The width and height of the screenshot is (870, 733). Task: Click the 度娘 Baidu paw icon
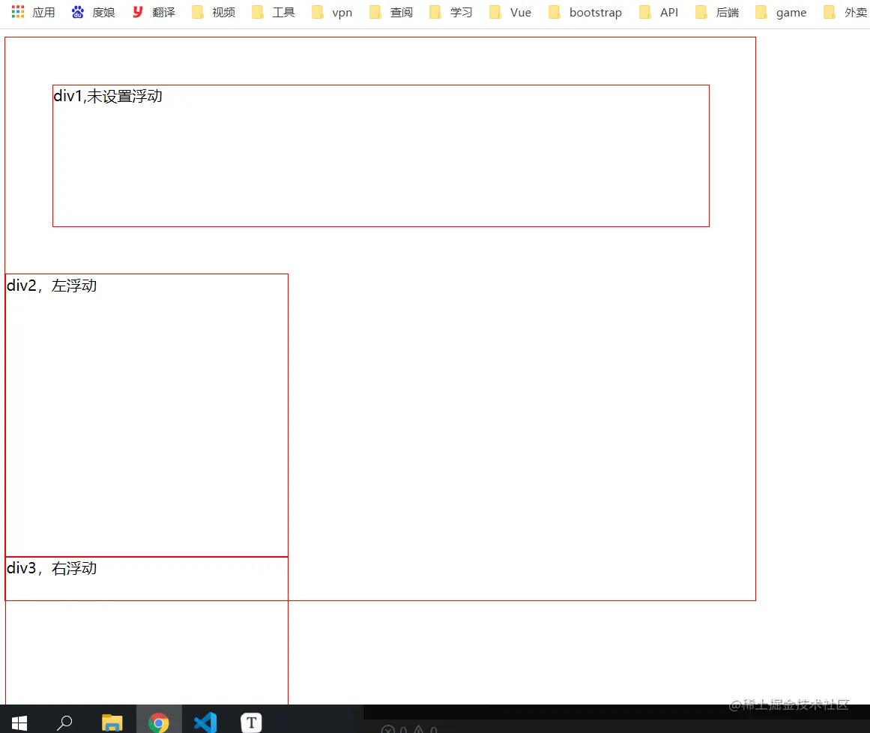tap(91, 12)
